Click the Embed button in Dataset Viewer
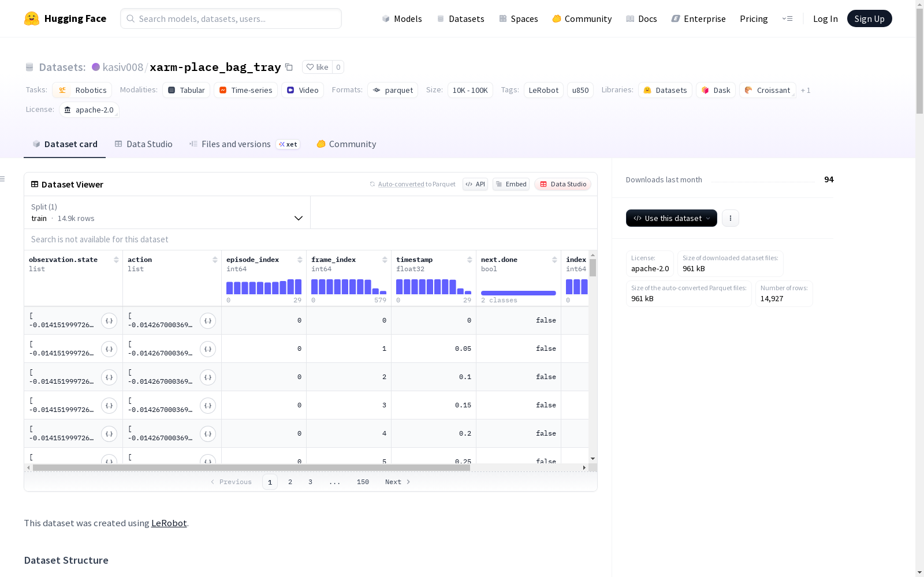The image size is (924, 577). (511, 184)
